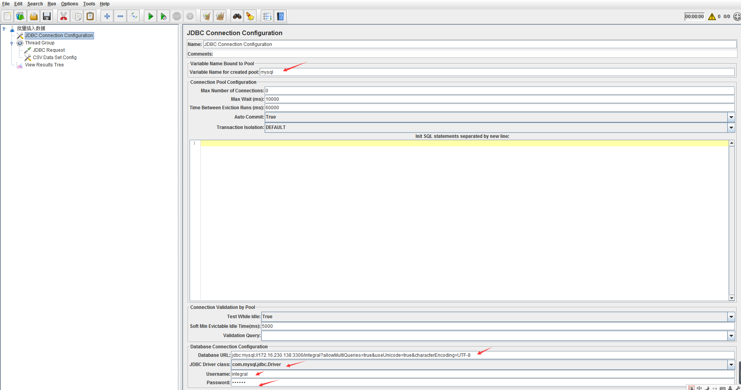Click the yellow warning triangle log icon
The image size is (741, 390).
(712, 17)
